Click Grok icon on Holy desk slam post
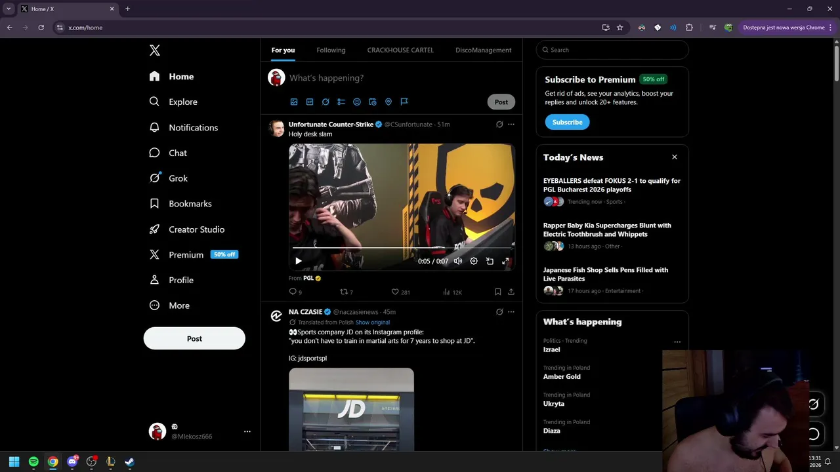 coord(499,125)
